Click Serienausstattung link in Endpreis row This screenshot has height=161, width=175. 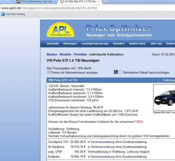tap(103, 157)
